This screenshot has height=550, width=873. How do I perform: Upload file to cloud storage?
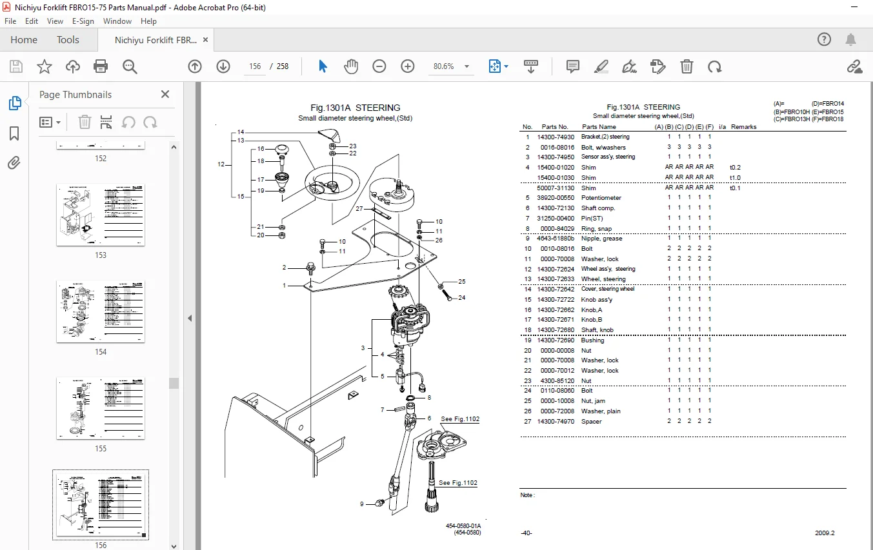point(73,66)
